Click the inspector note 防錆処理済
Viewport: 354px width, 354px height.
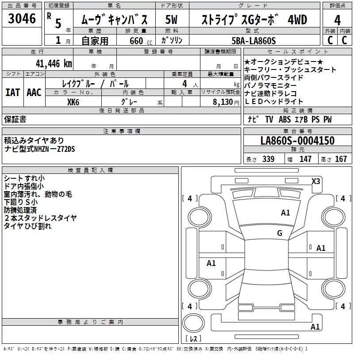(x=20, y=210)
